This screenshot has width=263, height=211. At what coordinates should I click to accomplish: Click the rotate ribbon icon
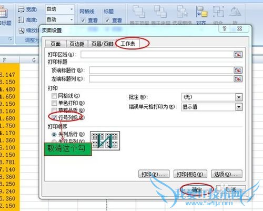tap(235, 12)
